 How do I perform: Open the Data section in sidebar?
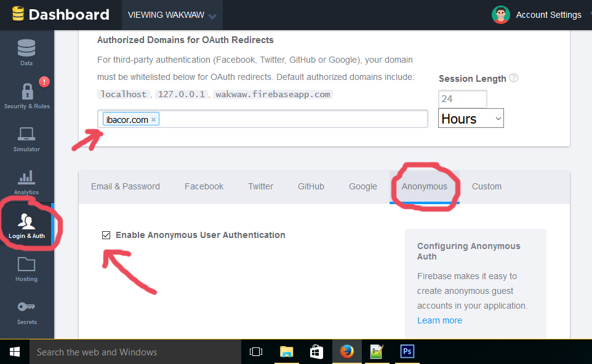coord(26,52)
